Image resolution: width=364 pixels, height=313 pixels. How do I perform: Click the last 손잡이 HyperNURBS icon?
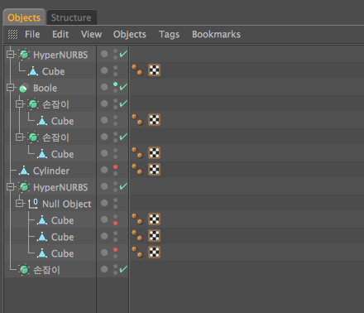click(x=24, y=270)
